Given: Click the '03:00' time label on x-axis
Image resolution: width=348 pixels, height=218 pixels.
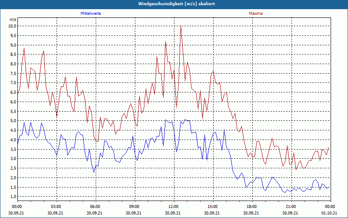Looking at the screenshot, I should pyautogui.click(x=57, y=207).
